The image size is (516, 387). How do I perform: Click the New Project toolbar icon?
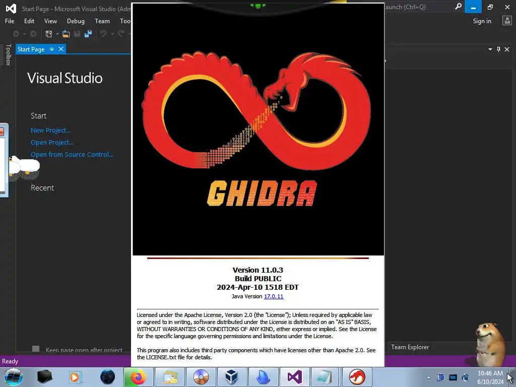(49, 34)
